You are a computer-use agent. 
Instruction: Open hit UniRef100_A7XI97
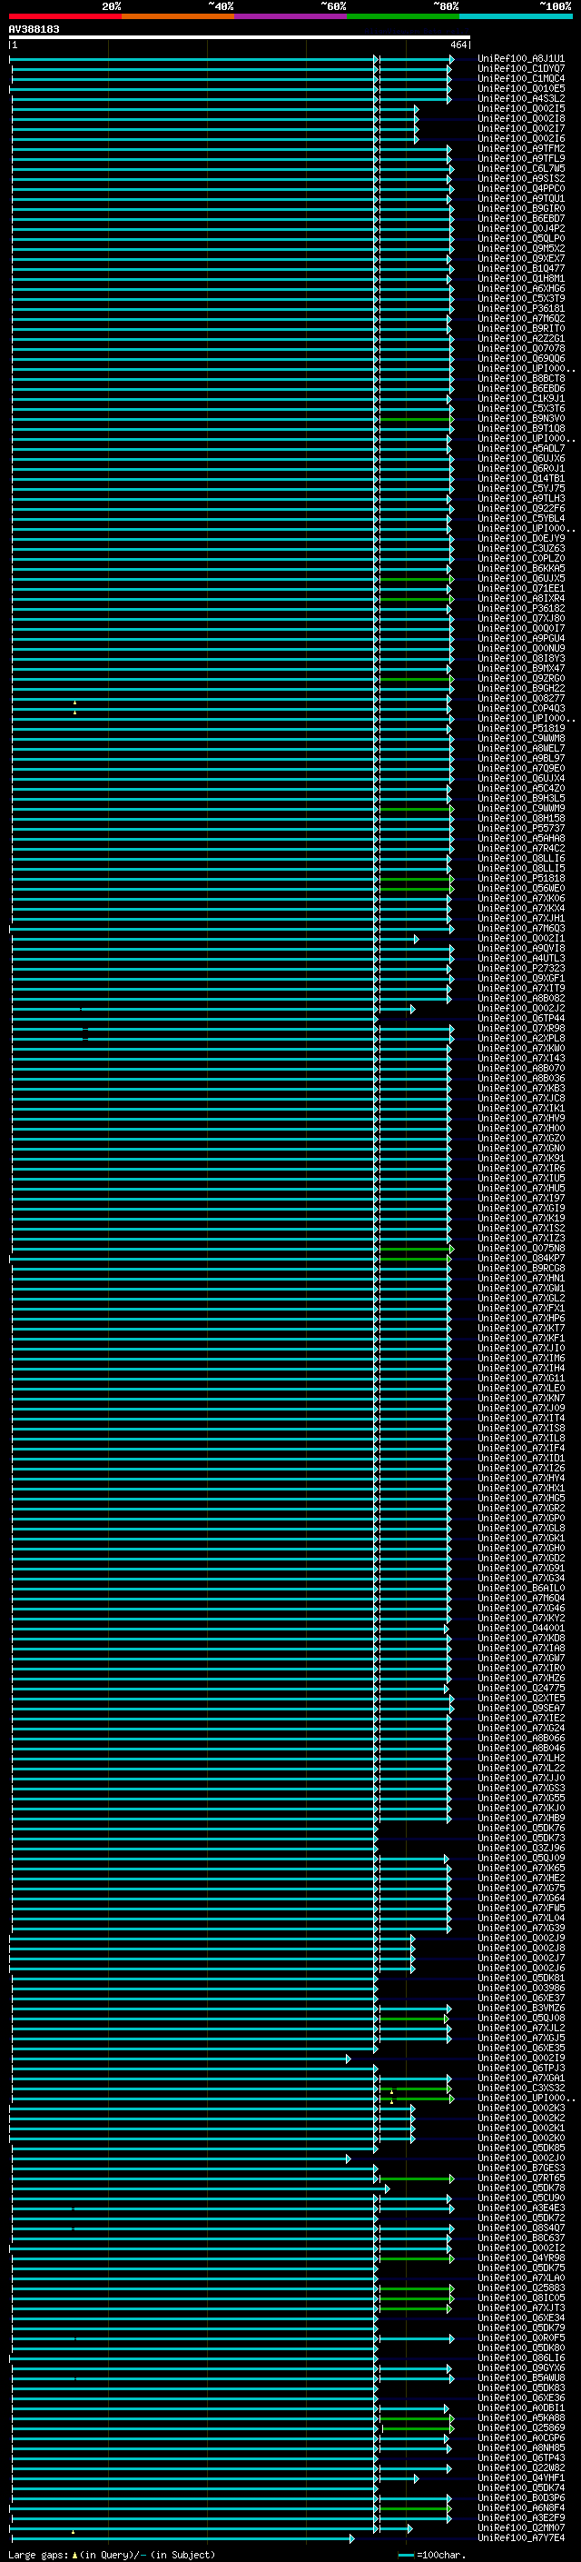click(521, 1199)
